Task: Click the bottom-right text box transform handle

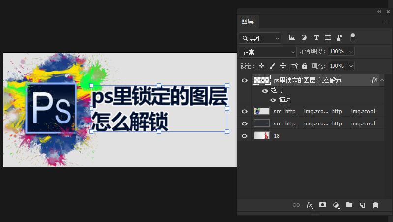Action: (x=227, y=132)
